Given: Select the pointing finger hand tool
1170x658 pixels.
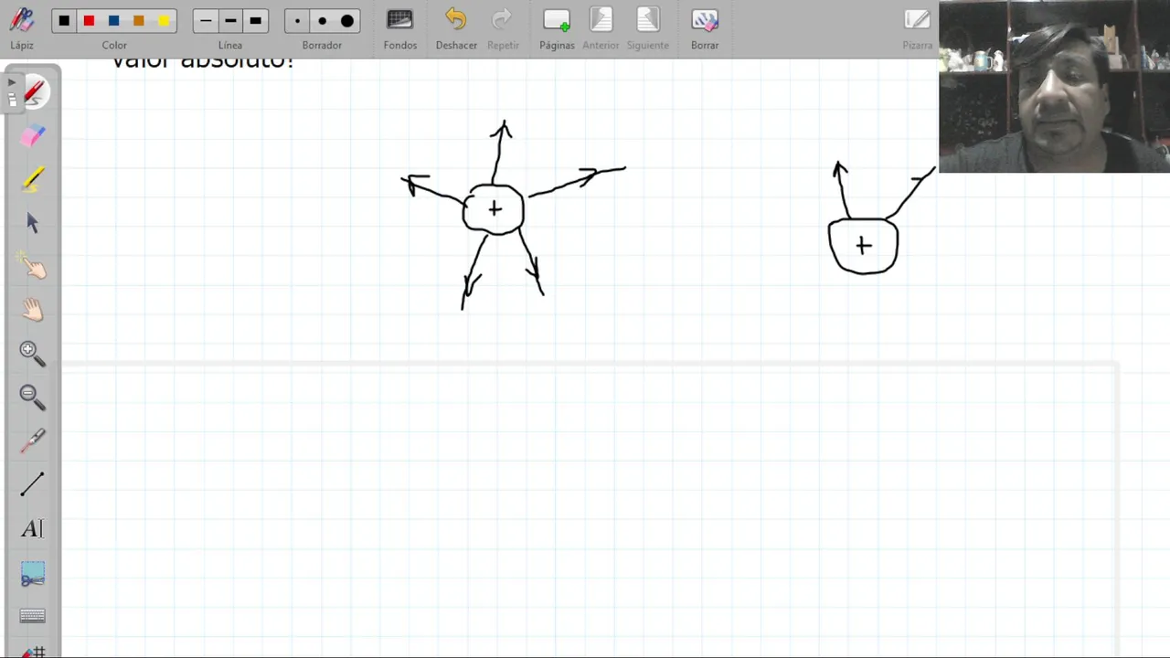Looking at the screenshot, I should pos(33,266).
